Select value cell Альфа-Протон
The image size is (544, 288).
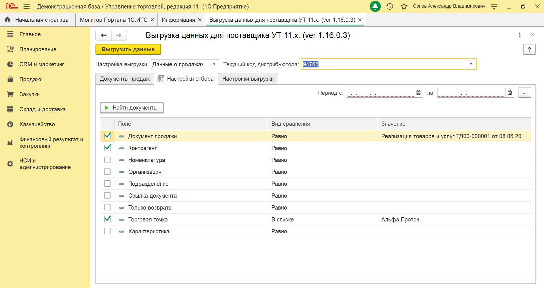coord(454,219)
